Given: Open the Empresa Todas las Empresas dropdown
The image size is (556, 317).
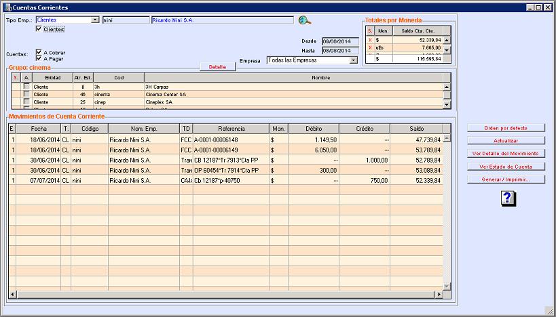Looking at the screenshot, I should click(x=353, y=60).
